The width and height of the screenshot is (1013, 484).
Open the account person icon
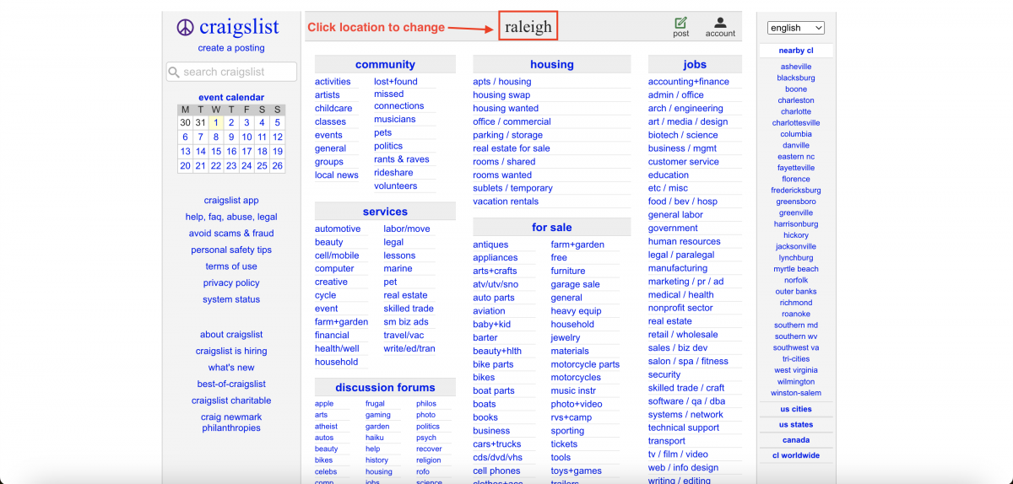(720, 23)
